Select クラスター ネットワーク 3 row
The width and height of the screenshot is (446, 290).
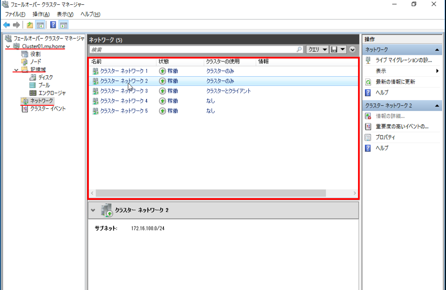(x=223, y=91)
